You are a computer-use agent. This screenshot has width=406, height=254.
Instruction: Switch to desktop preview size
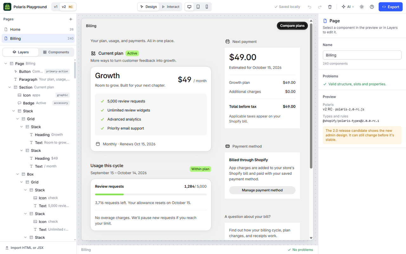tap(189, 7)
